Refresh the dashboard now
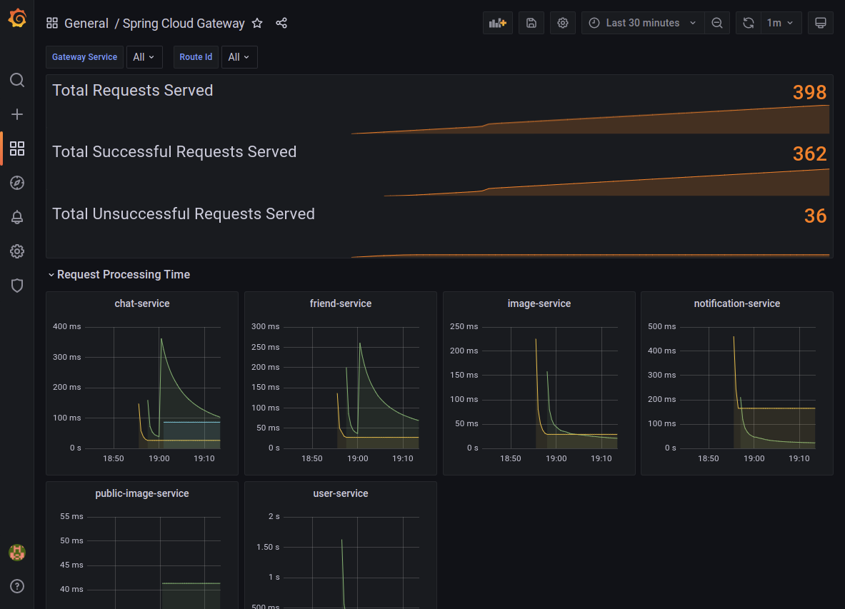This screenshot has height=609, width=845. click(749, 23)
